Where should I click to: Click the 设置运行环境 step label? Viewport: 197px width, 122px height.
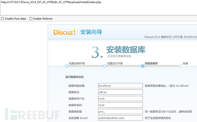coord(115,64)
